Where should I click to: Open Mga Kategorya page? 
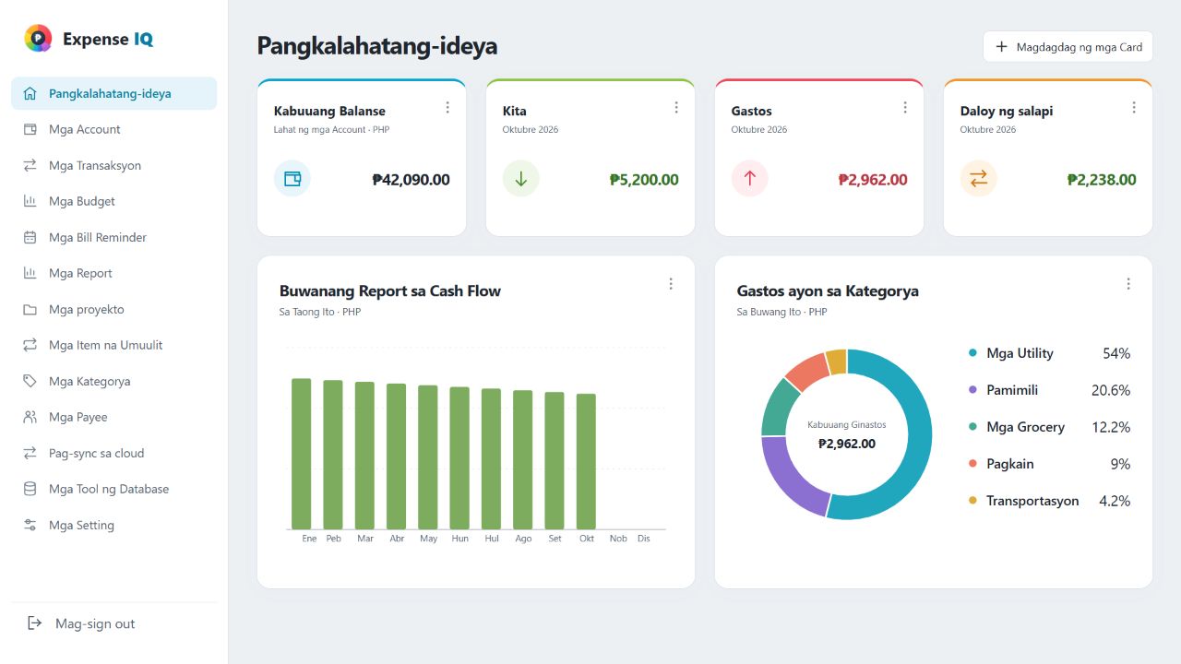pyautogui.click(x=114, y=381)
